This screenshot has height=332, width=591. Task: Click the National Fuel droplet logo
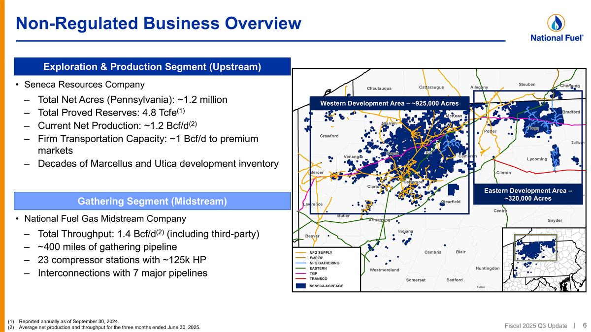[556, 22]
